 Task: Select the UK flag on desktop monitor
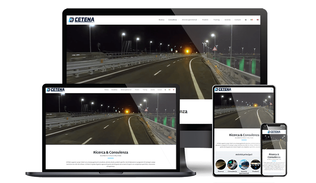[258, 20]
